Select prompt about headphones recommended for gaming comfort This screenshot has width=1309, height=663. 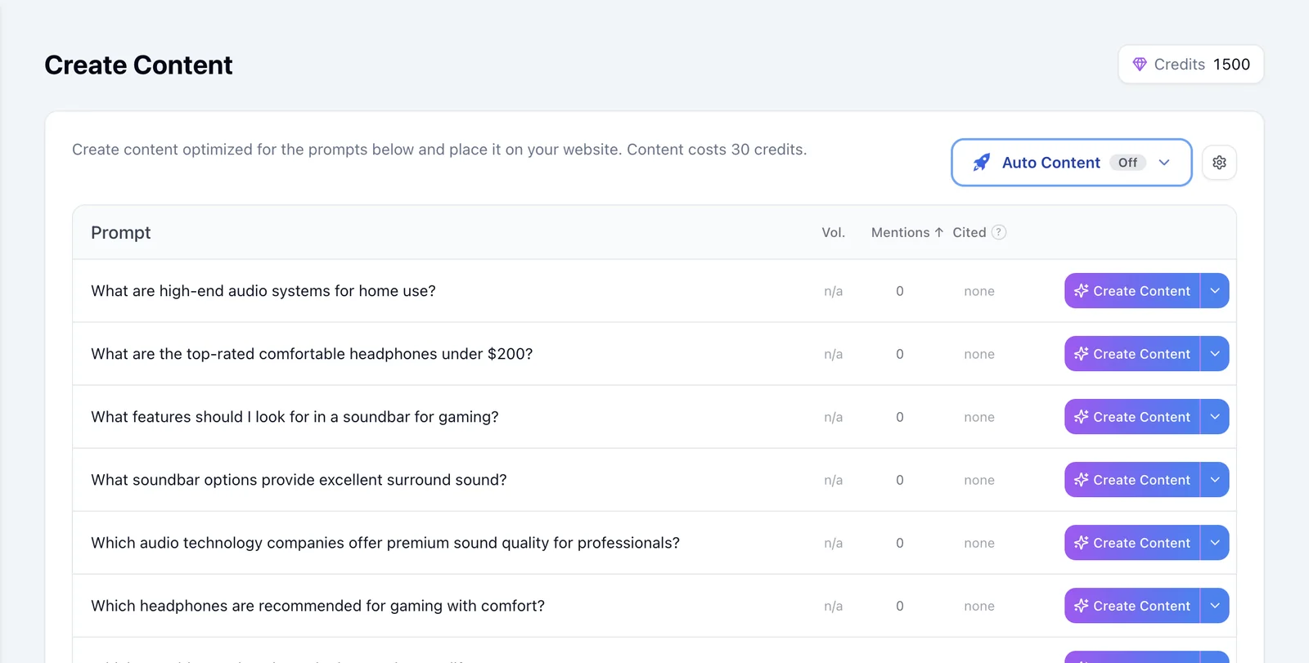pos(317,606)
